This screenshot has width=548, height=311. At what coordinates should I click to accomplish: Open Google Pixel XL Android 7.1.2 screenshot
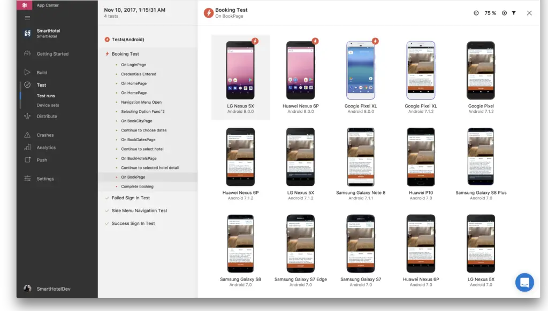(x=421, y=70)
